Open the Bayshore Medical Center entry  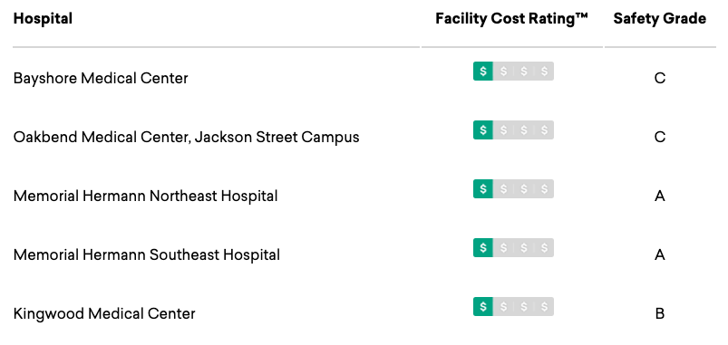pyautogui.click(x=101, y=78)
